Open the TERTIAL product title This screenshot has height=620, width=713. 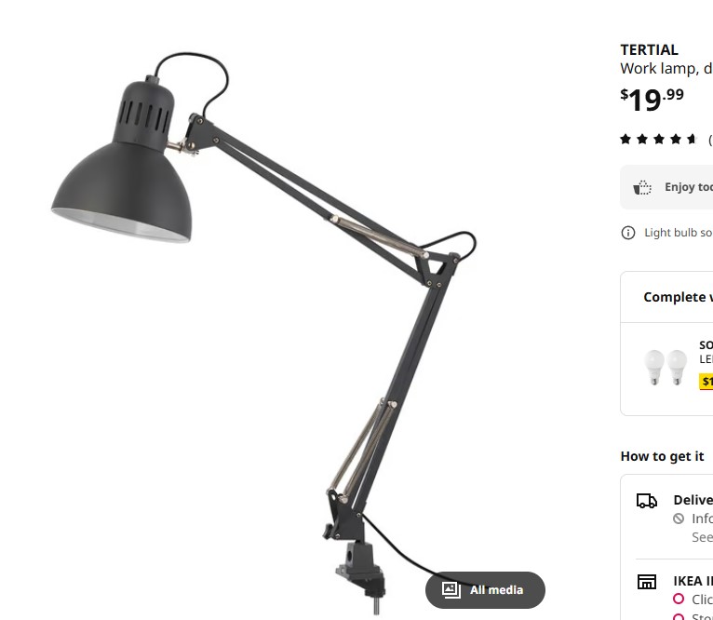click(649, 49)
